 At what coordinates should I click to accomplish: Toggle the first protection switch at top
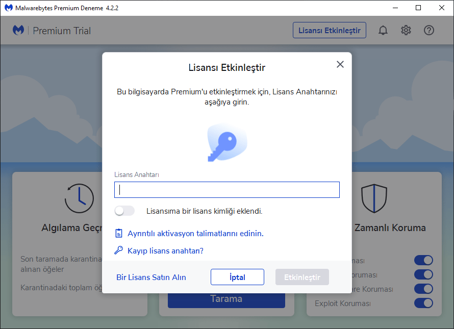click(x=423, y=260)
